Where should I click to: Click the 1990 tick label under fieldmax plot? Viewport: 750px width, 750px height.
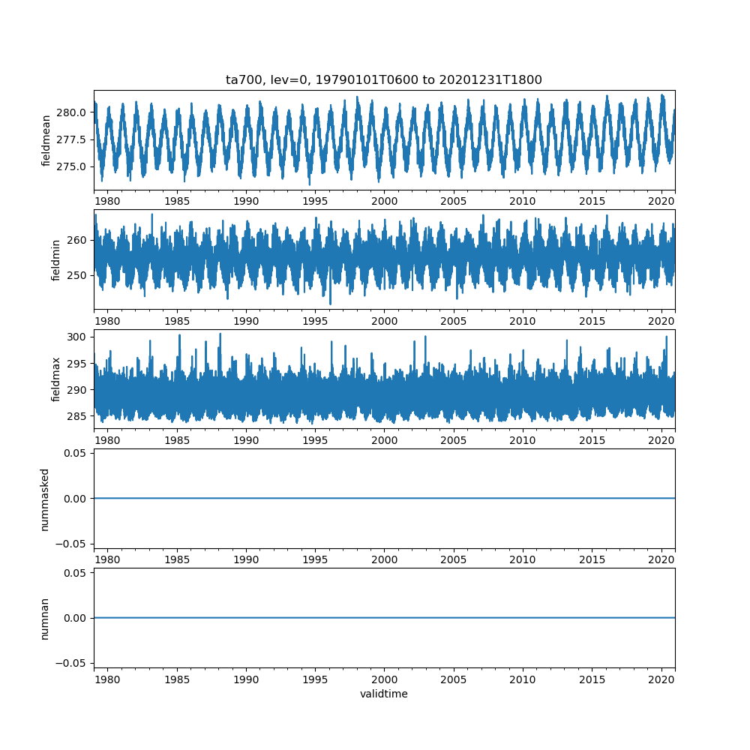pyautogui.click(x=246, y=440)
